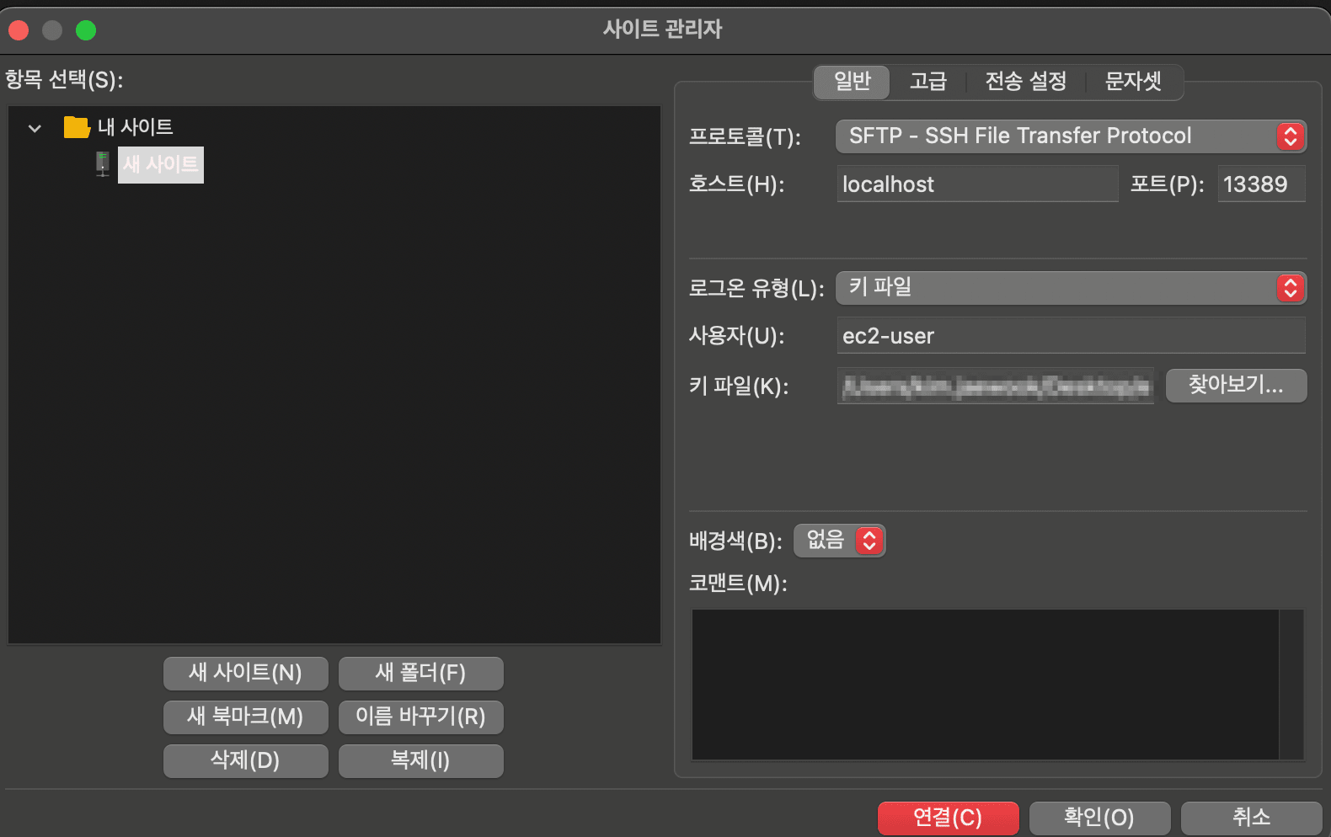Click the 새 사이트(N) button
1331x837 pixels.
[245, 673]
